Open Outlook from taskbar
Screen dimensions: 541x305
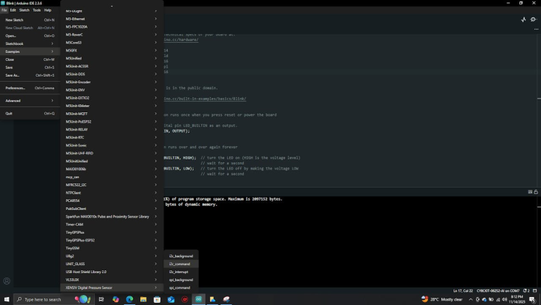171,299
